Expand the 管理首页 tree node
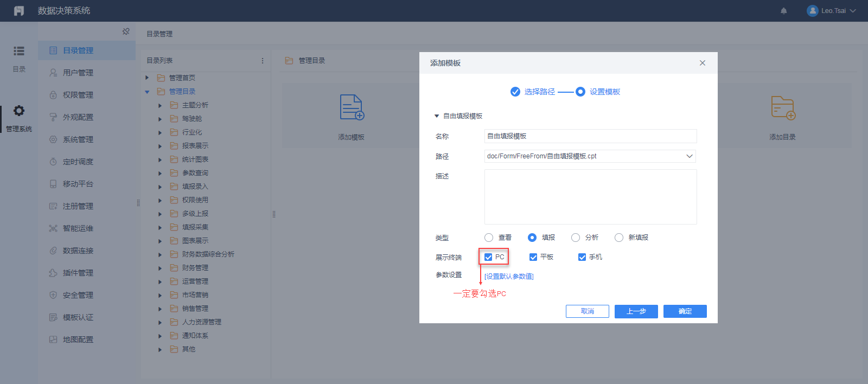This screenshot has height=384, width=868. coord(147,78)
